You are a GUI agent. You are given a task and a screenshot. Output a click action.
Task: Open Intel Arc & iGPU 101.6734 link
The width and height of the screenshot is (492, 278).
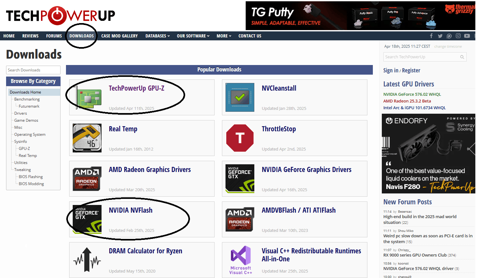point(414,108)
